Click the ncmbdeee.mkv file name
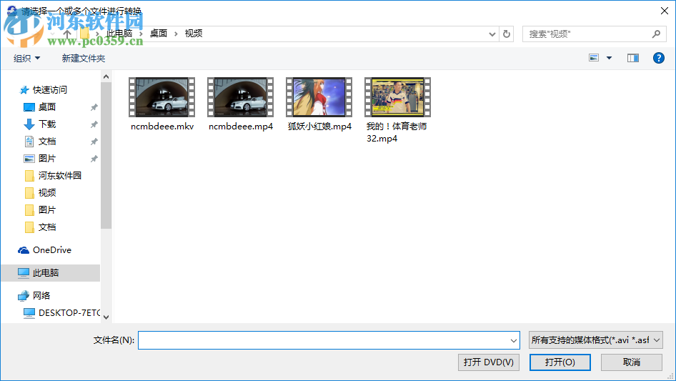676x381 pixels. (x=162, y=127)
